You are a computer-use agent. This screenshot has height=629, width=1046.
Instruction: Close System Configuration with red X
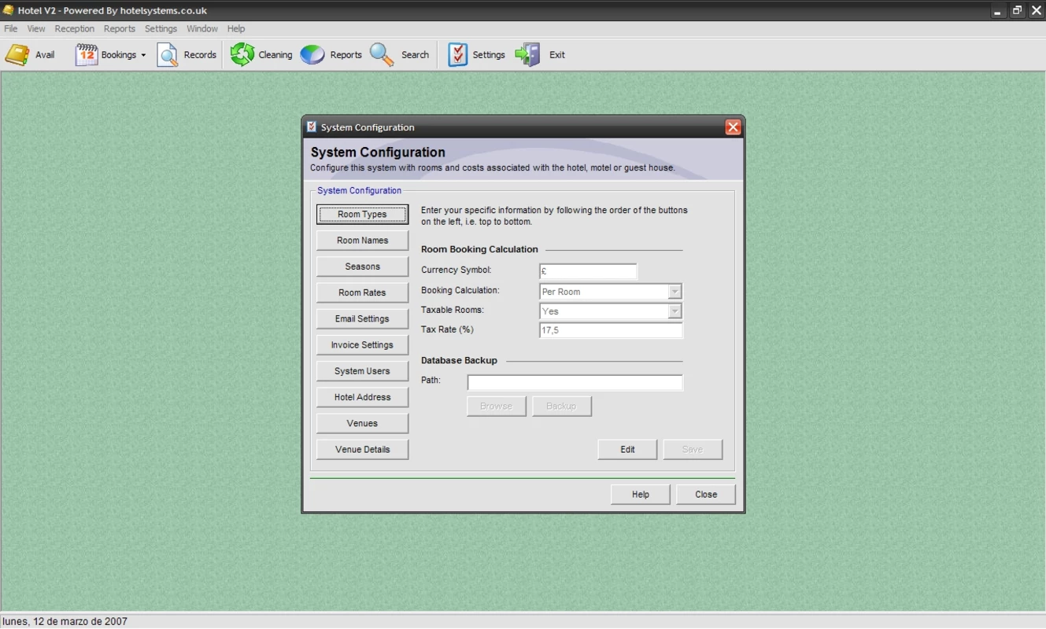[x=733, y=127]
